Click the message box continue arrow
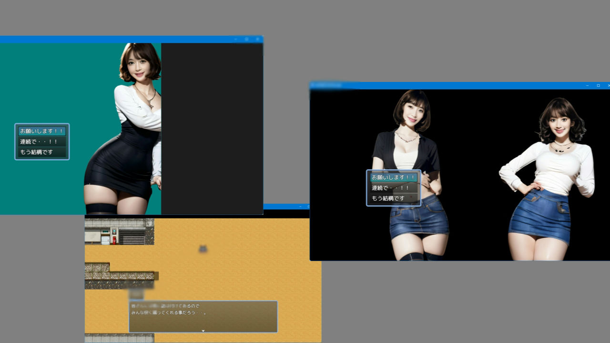This screenshot has width=610, height=343. [x=203, y=330]
